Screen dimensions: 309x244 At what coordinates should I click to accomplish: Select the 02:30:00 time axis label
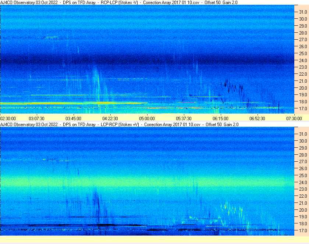point(8,119)
